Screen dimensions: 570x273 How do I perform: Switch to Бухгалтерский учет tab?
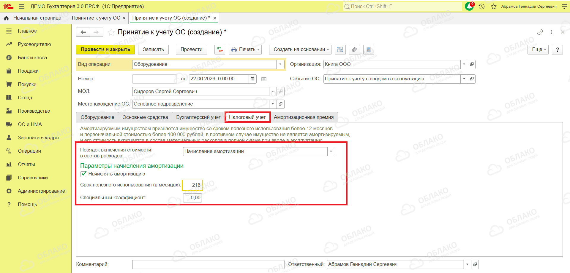pos(198,117)
